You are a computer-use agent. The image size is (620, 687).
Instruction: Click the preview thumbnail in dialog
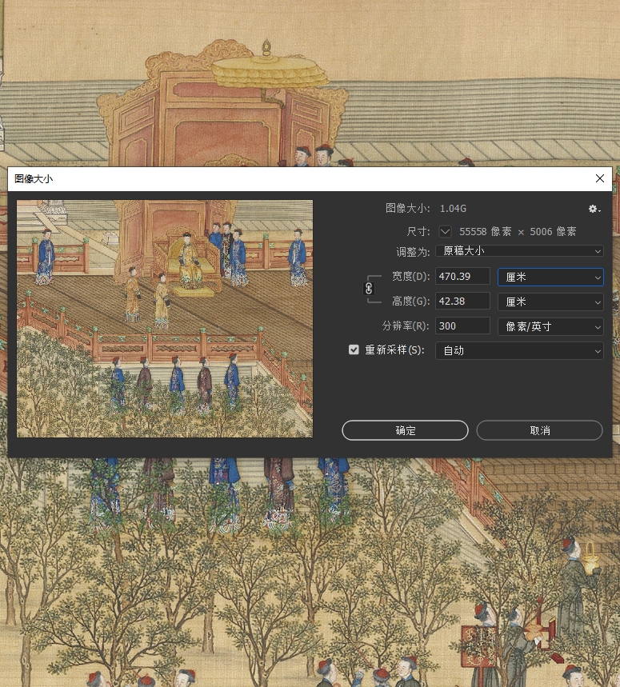[x=165, y=318]
